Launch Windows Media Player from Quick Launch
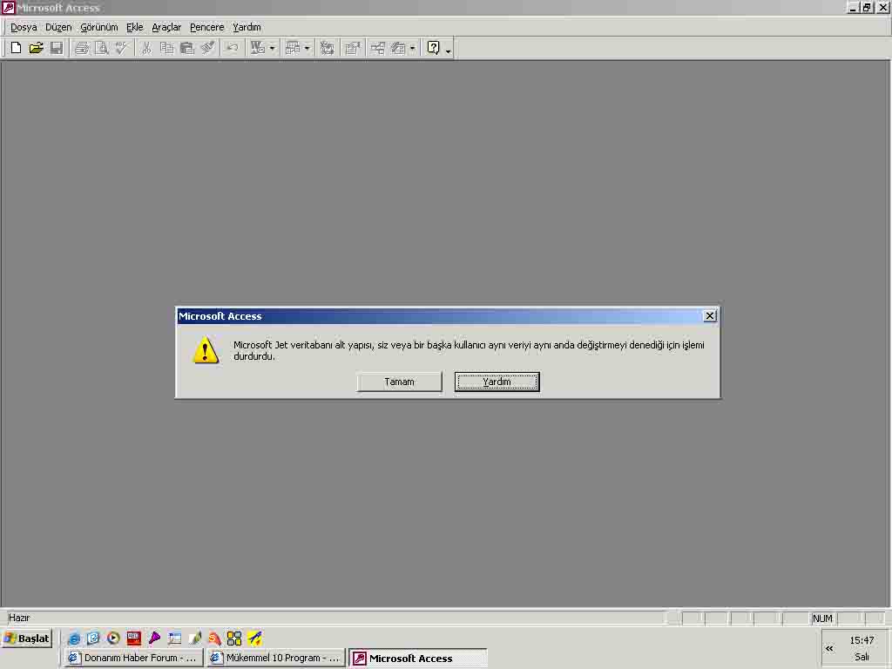This screenshot has height=669, width=892. [x=113, y=639]
